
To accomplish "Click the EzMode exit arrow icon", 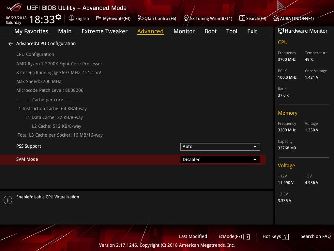I will pyautogui.click(x=247, y=237).
